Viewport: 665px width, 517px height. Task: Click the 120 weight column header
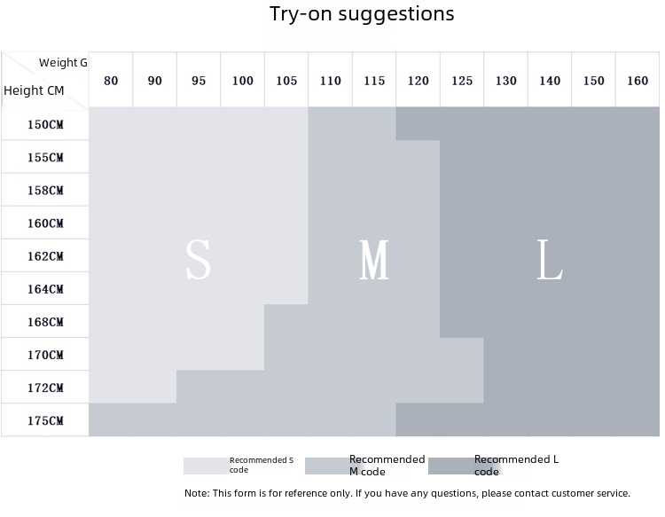419,81
